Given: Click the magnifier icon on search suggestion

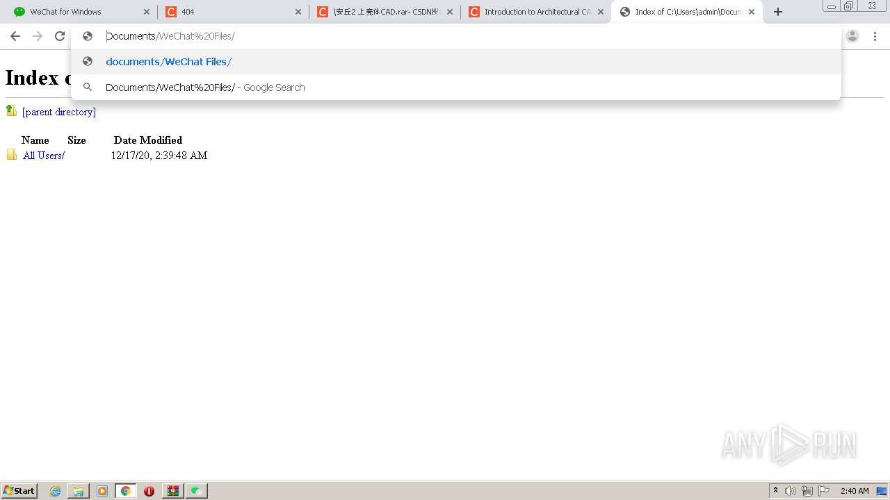Looking at the screenshot, I should click(x=88, y=87).
